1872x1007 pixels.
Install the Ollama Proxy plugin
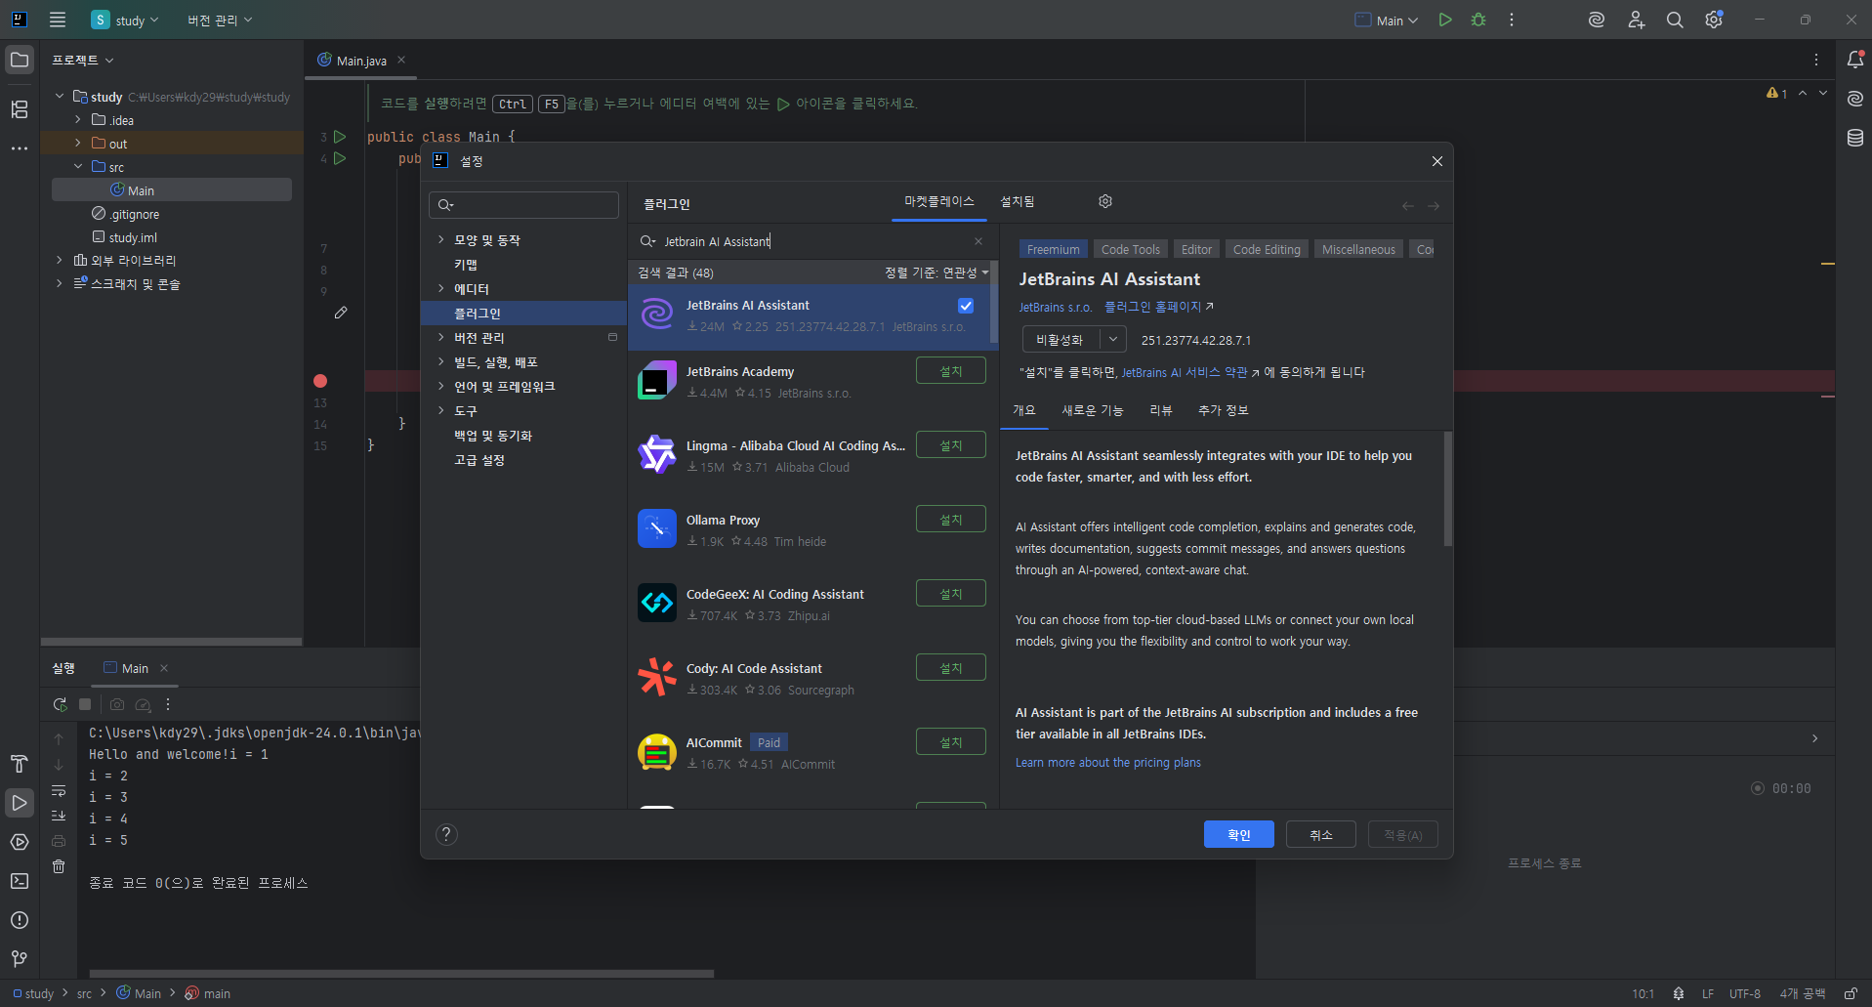coord(951,520)
